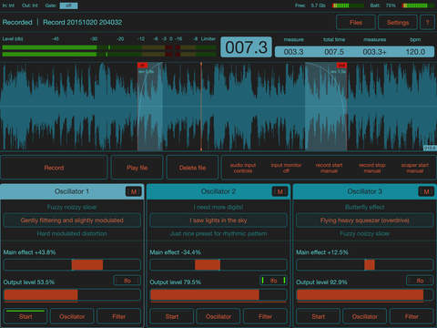
Task: Adjust Oscillator 1 Main effect slider
Action: (72, 265)
